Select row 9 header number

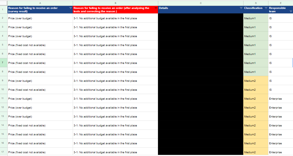[4, 81]
